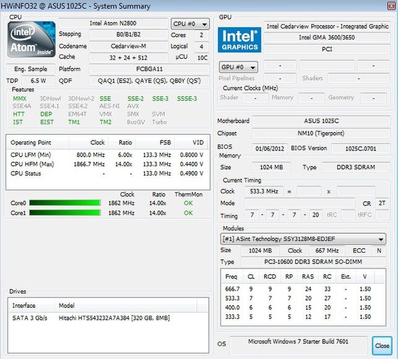Click the QDF field QAQ1 (ES2)
The image size is (398, 359).
(150, 81)
